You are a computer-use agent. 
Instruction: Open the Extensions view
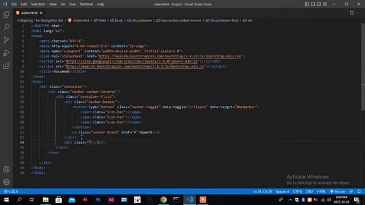click(x=6, y=66)
